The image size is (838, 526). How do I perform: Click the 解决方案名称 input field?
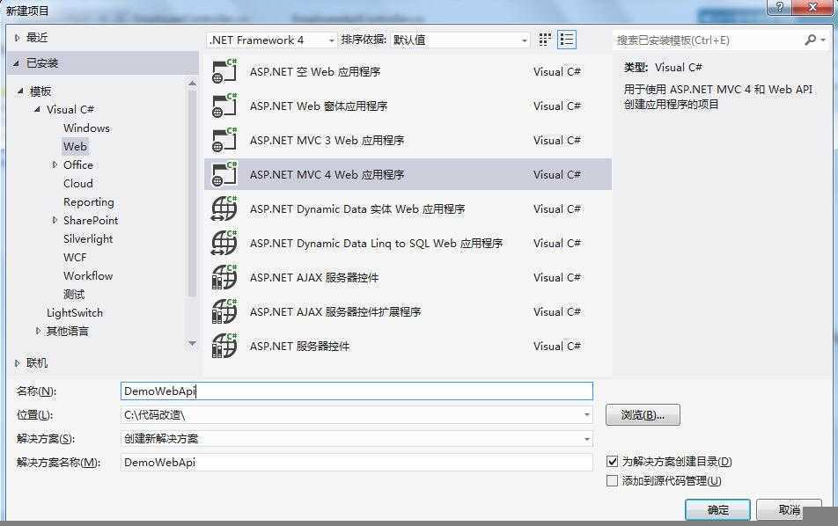click(357, 463)
